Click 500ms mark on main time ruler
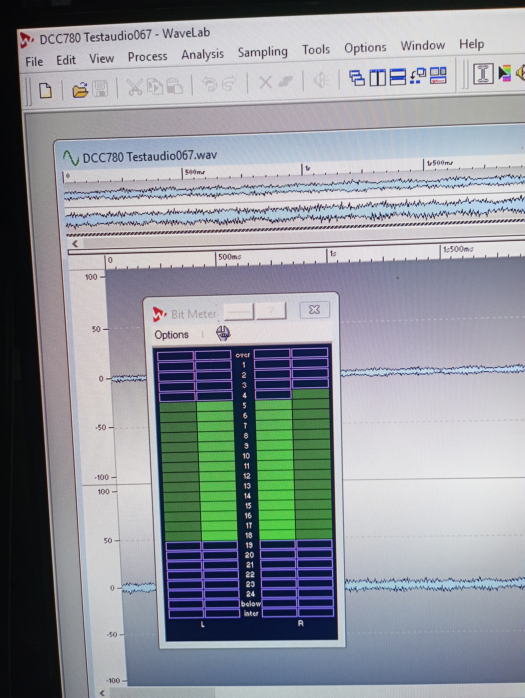This screenshot has height=698, width=525. click(229, 257)
